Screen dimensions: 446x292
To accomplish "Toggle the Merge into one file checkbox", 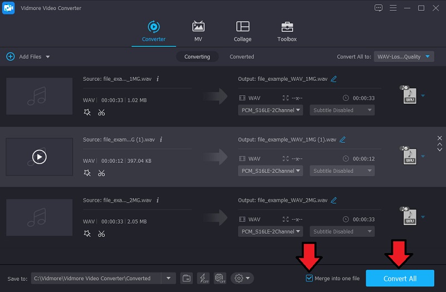I will [x=309, y=278].
